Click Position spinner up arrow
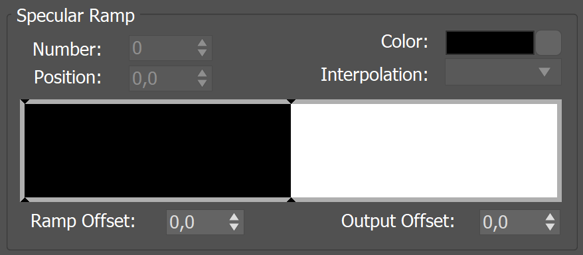Viewport: 583px width, 255px height. 203,74
